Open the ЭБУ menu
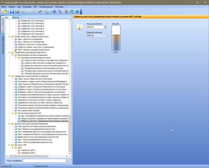The height and width of the screenshot is (168, 209). tap(35, 7)
